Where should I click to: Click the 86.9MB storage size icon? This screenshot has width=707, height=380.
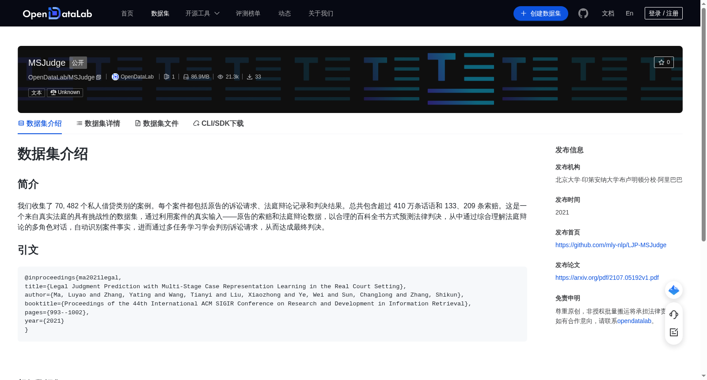coord(186,77)
